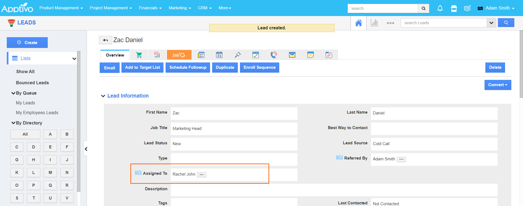Open the news feed tab
The width and height of the screenshot is (523, 206).
click(x=201, y=55)
